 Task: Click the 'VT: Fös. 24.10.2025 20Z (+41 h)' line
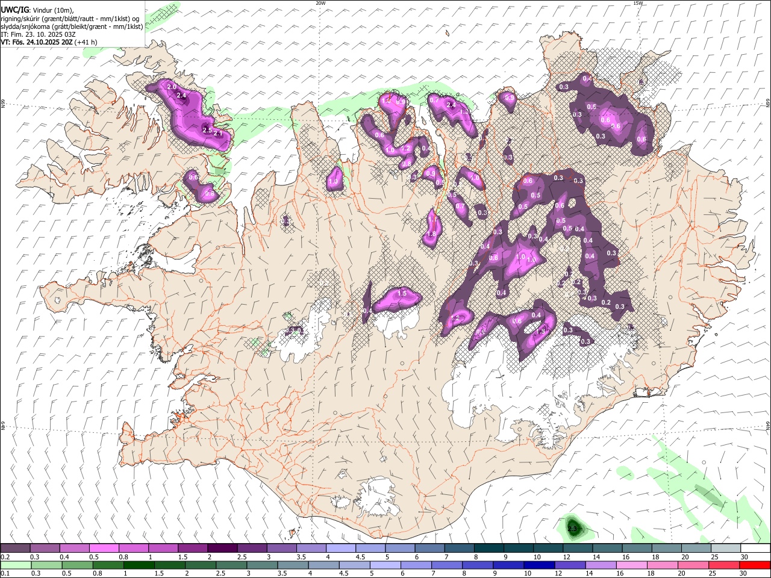tap(49, 42)
